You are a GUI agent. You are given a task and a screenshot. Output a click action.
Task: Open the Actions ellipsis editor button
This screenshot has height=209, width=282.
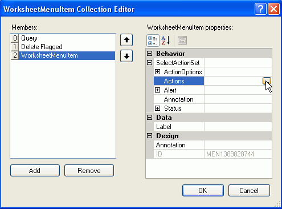(x=267, y=81)
